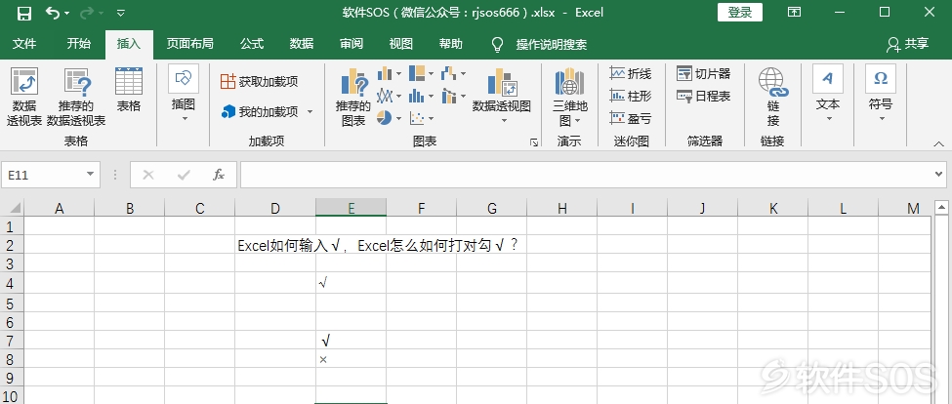Click the vertical scrollbar up arrow
Viewport: 952px width, 404px height.
pyautogui.click(x=940, y=209)
